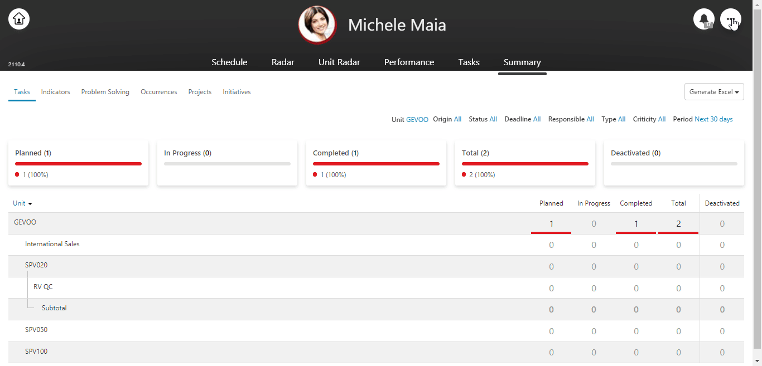The height and width of the screenshot is (366, 762).
Task: Select the Tasks sub-tab under Summary
Action: tap(22, 92)
